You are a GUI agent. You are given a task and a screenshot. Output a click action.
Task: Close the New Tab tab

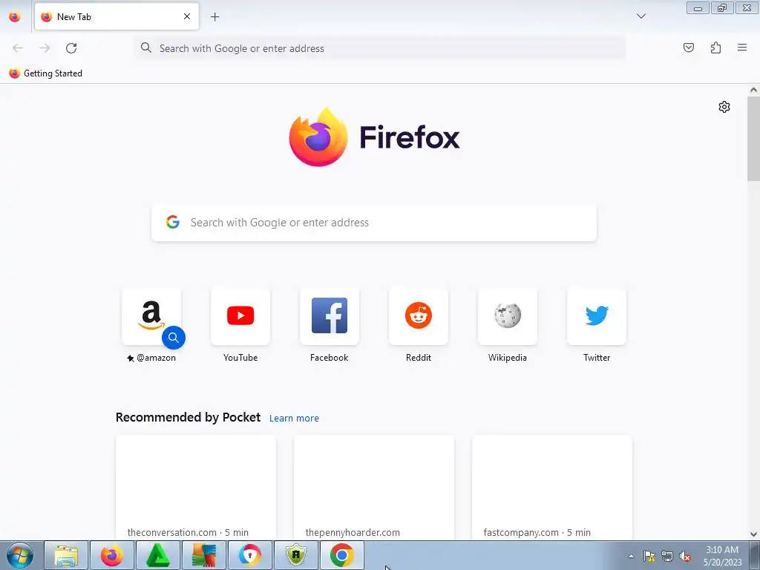point(187,16)
